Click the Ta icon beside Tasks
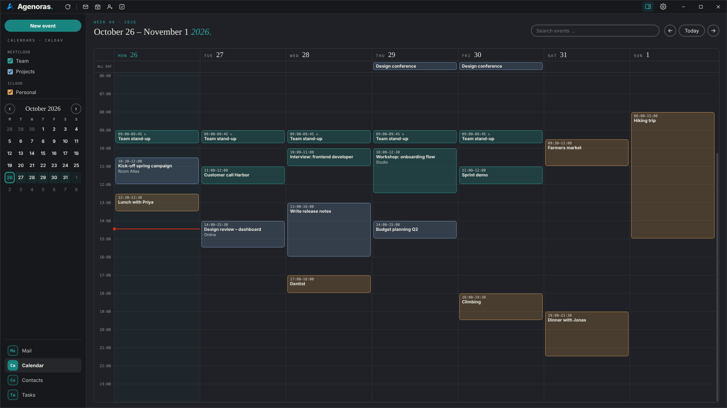This screenshot has width=727, height=408. tap(13, 395)
